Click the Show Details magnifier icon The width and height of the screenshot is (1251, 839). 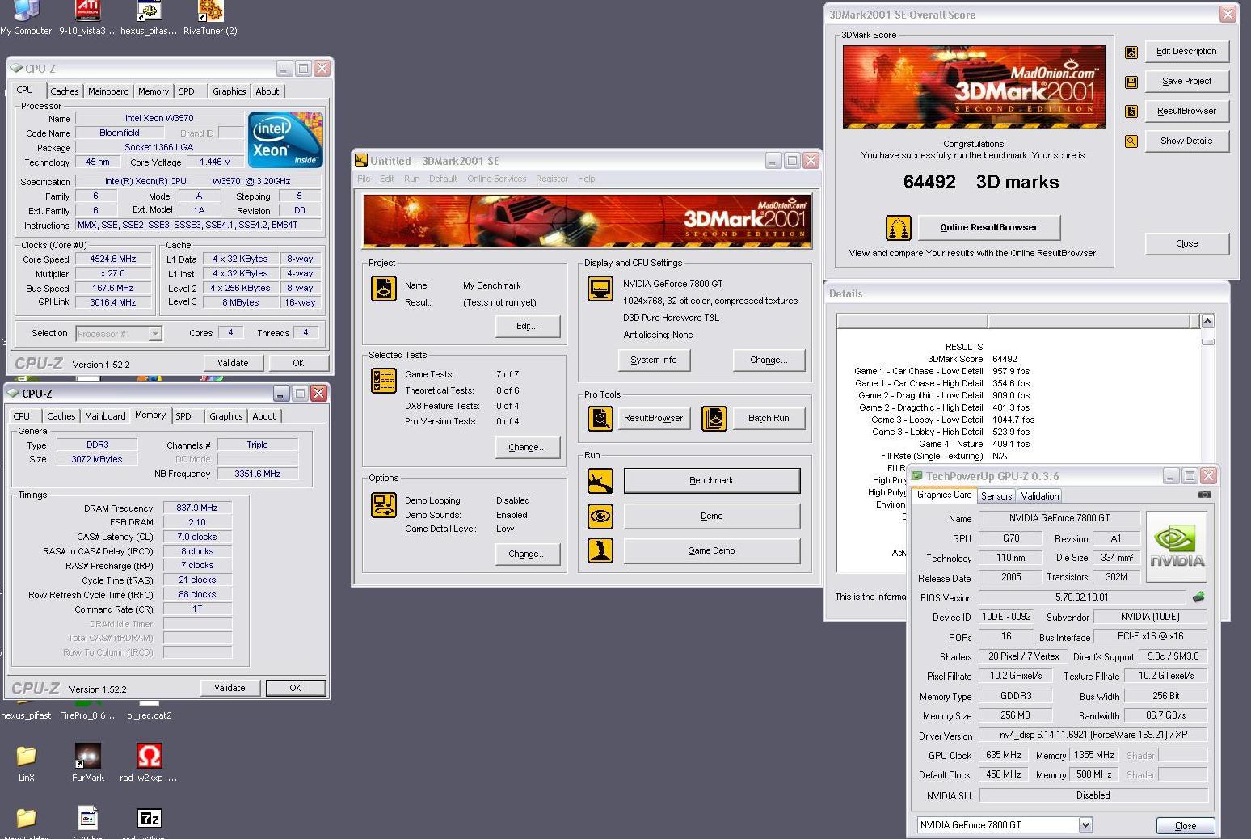(x=1131, y=141)
